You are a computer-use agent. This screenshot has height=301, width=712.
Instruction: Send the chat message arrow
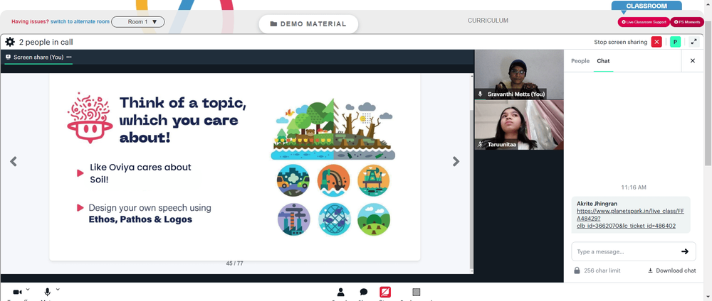point(685,251)
